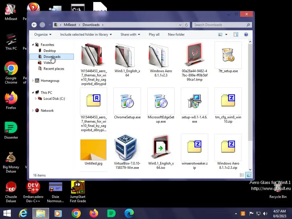Expand arrow after Downloads breadcrumb
292x219 pixels.
[103, 25]
